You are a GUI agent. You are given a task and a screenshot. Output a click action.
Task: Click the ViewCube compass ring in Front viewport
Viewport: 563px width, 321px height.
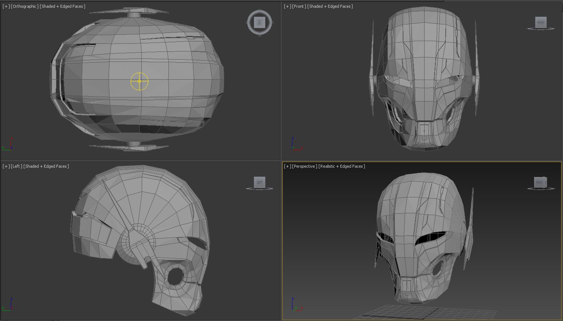[541, 29]
